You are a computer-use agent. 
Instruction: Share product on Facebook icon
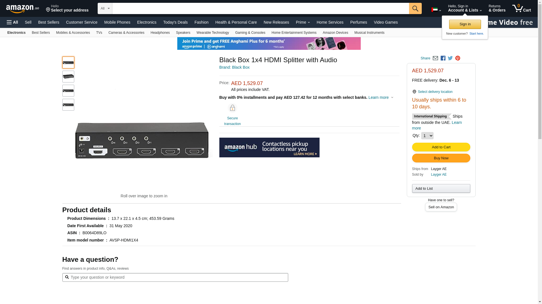click(443, 58)
